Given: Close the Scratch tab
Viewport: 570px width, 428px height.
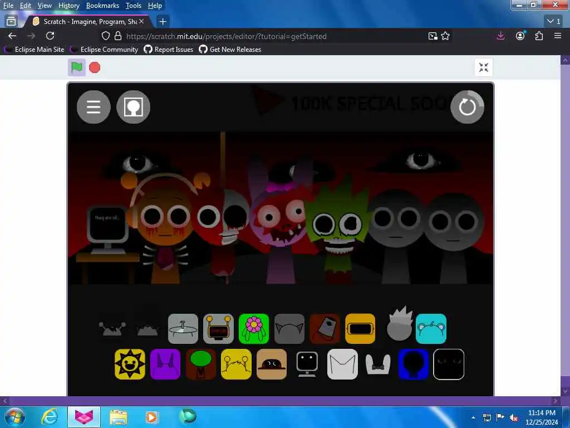Looking at the screenshot, I should coord(141,22).
